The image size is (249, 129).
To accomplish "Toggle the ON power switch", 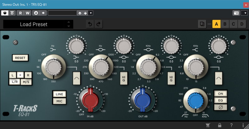I will point(221,94).
